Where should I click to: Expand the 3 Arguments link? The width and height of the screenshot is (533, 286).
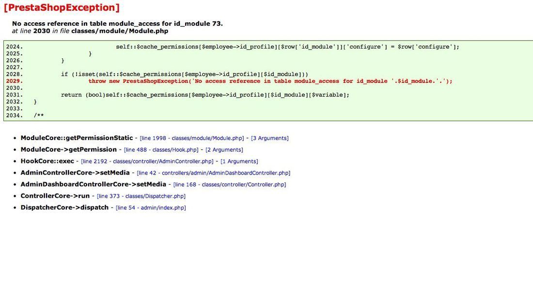coord(269,138)
